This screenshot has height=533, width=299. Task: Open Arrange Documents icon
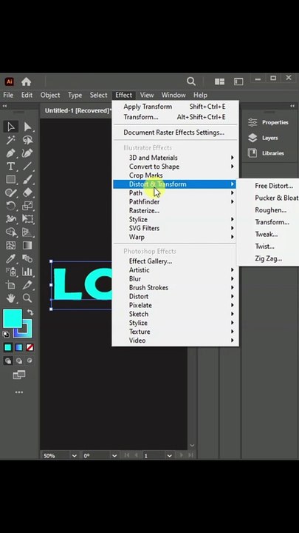pos(219,81)
